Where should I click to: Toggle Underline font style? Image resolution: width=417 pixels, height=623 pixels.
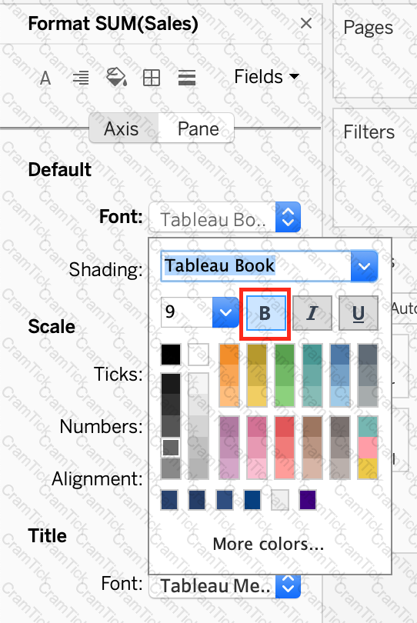tap(359, 313)
